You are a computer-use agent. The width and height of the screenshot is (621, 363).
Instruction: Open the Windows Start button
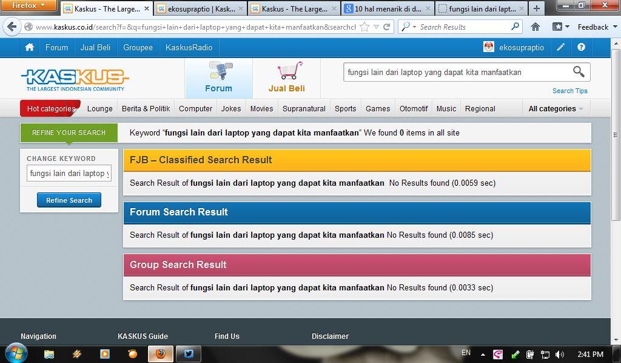15,353
